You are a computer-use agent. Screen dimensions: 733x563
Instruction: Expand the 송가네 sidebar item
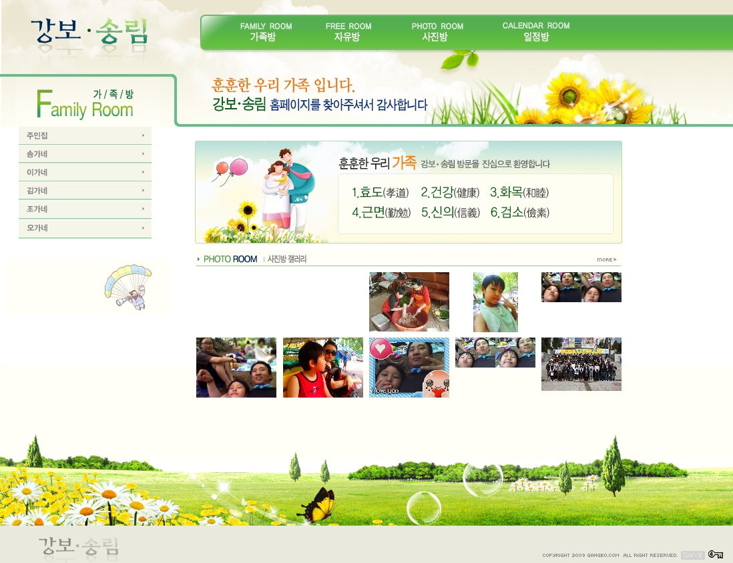coord(85,154)
